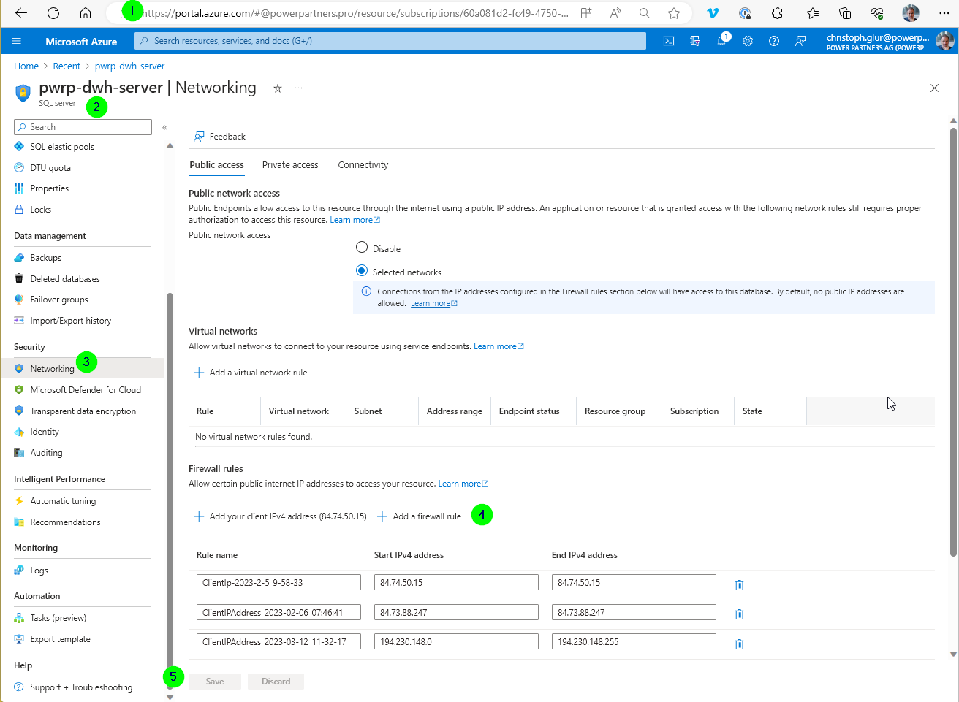Select Networking under Security

click(82, 369)
